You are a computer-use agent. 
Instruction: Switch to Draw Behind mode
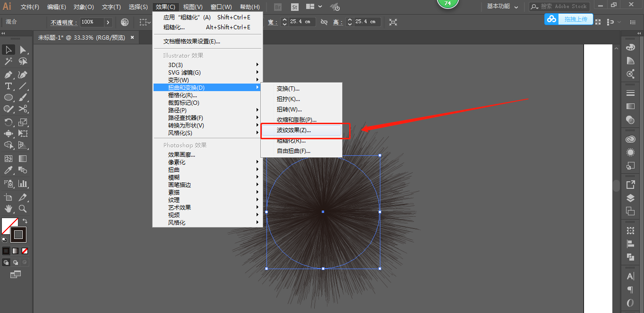click(x=15, y=262)
